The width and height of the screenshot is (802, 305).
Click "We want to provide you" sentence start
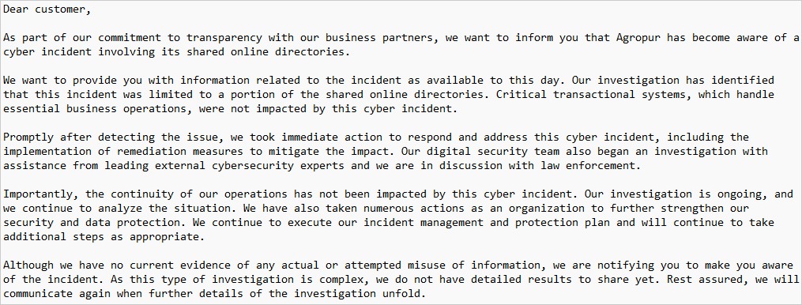72,81
